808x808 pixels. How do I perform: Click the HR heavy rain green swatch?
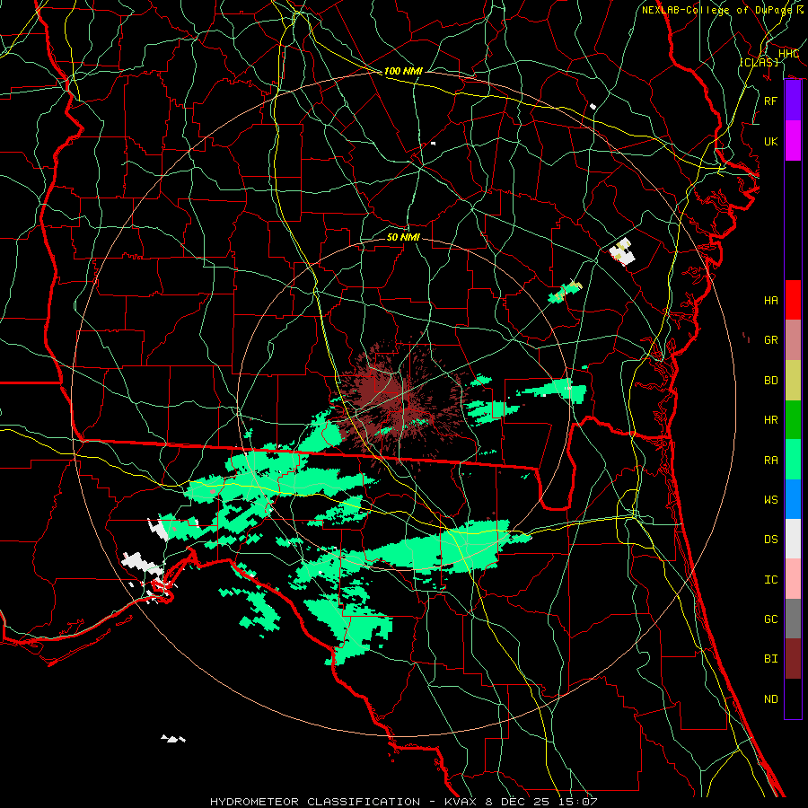pyautogui.click(x=793, y=419)
